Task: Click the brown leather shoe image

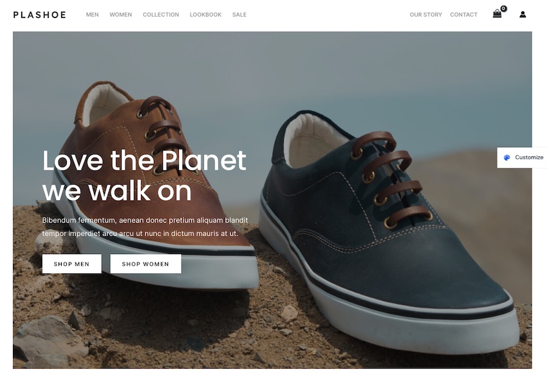Action: pyautogui.click(x=154, y=188)
